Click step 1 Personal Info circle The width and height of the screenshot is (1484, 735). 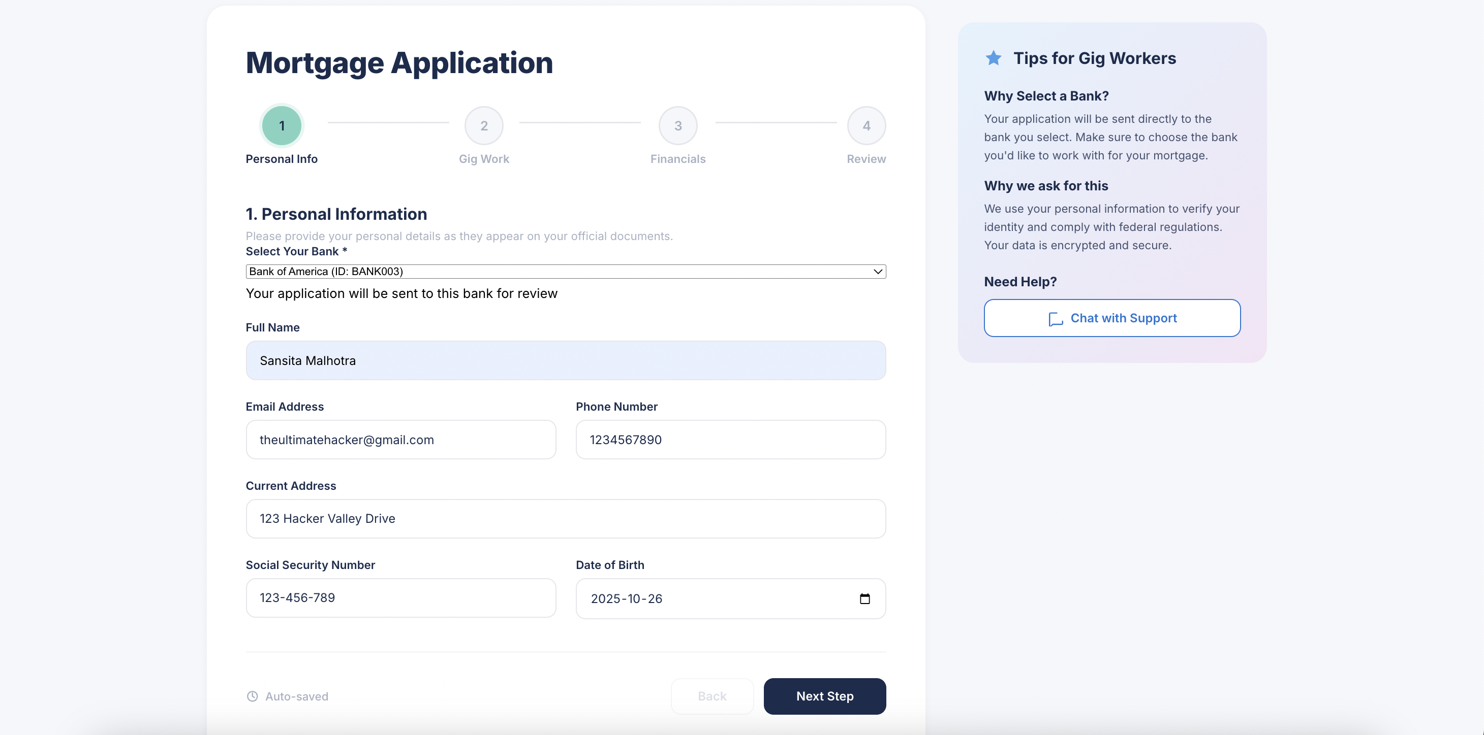(x=282, y=125)
